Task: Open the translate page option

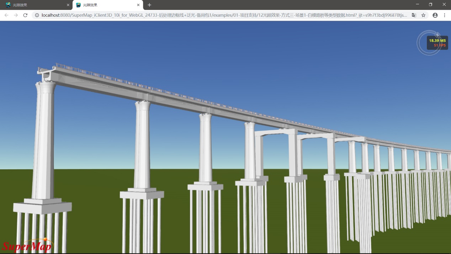Action: pos(414,15)
